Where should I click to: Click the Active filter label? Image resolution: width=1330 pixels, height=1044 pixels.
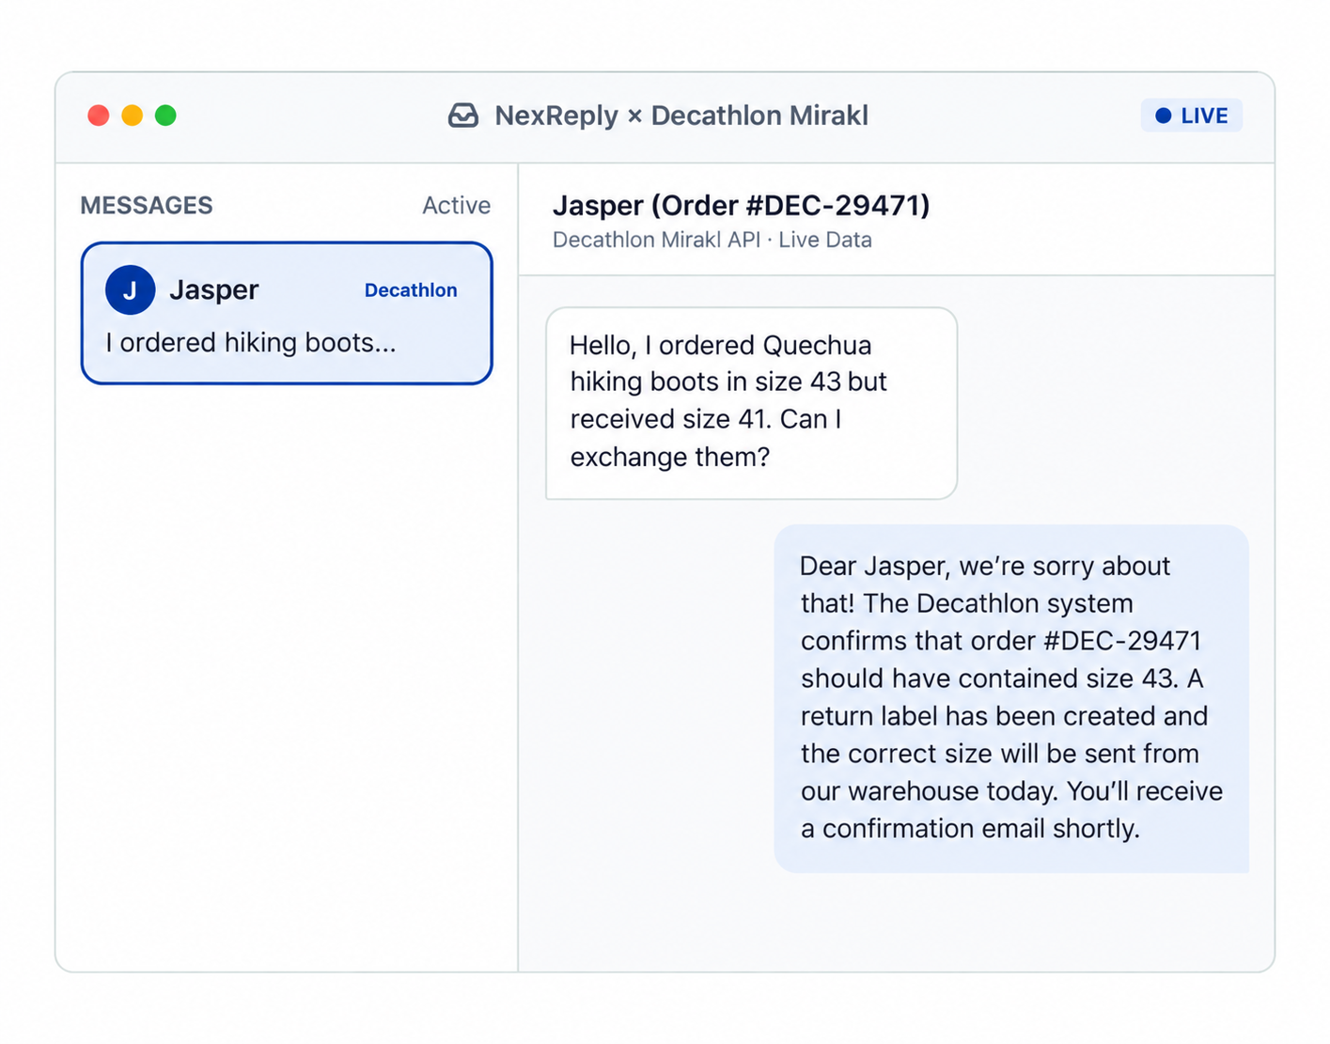point(456,205)
